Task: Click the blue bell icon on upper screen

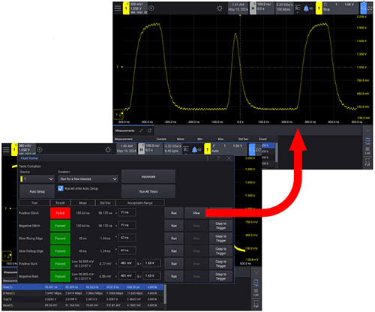Action: tap(306, 9)
